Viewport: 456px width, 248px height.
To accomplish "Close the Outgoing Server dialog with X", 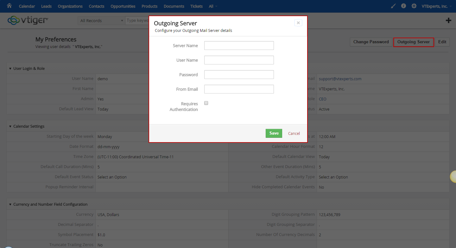I will (x=298, y=23).
